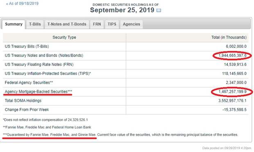Select the Total SOMA Holdings row

[125, 101]
